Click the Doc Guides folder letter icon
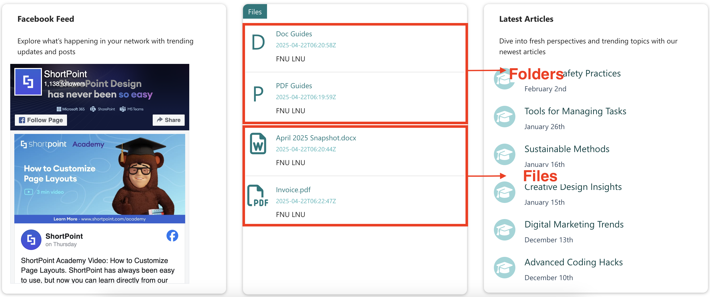Screen dimensions: 710x297 coord(258,42)
